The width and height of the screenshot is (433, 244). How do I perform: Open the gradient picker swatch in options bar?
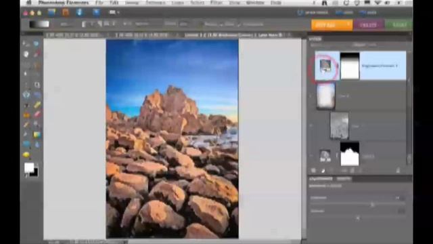tap(39, 24)
